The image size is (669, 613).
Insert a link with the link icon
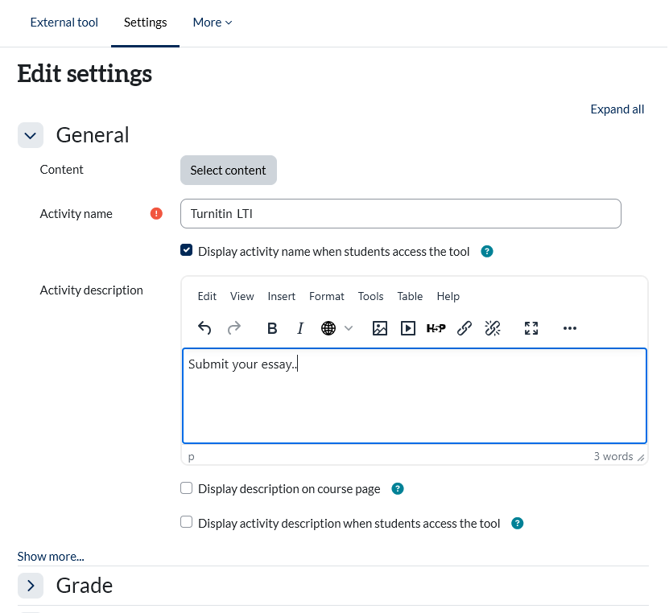tap(464, 328)
